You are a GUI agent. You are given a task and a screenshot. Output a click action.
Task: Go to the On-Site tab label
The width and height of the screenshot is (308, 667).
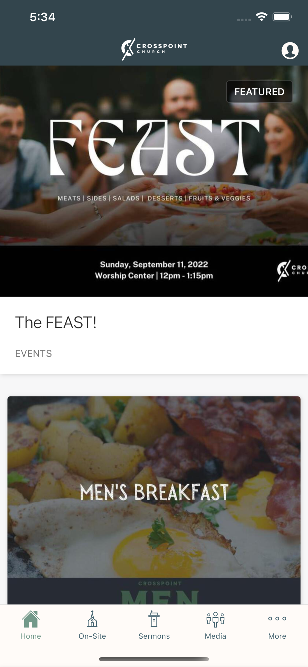click(92, 636)
